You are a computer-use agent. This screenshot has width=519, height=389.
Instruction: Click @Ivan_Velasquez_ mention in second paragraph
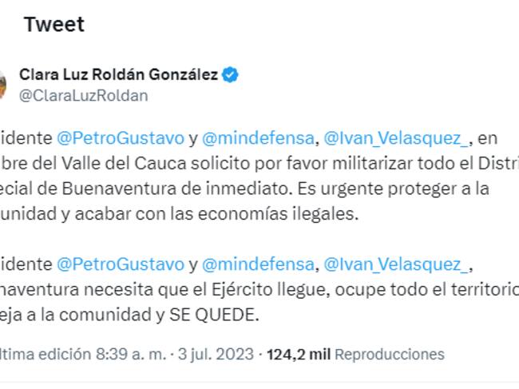point(397,264)
